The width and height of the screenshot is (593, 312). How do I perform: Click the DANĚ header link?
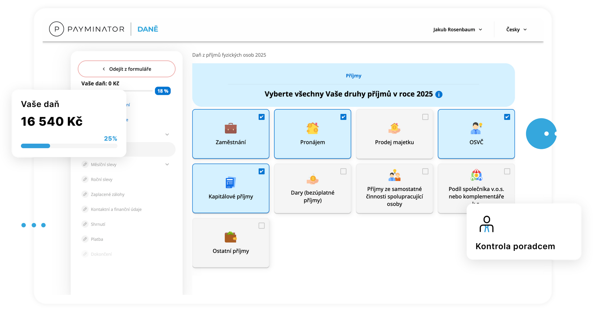coord(148,29)
